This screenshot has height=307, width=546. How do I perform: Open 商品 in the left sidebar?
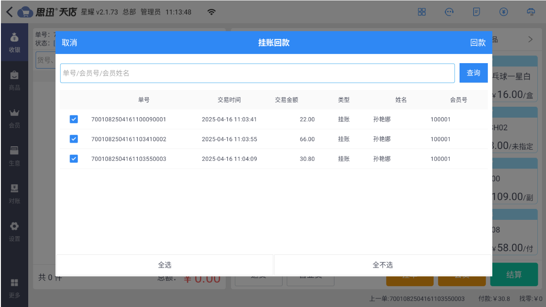14,80
